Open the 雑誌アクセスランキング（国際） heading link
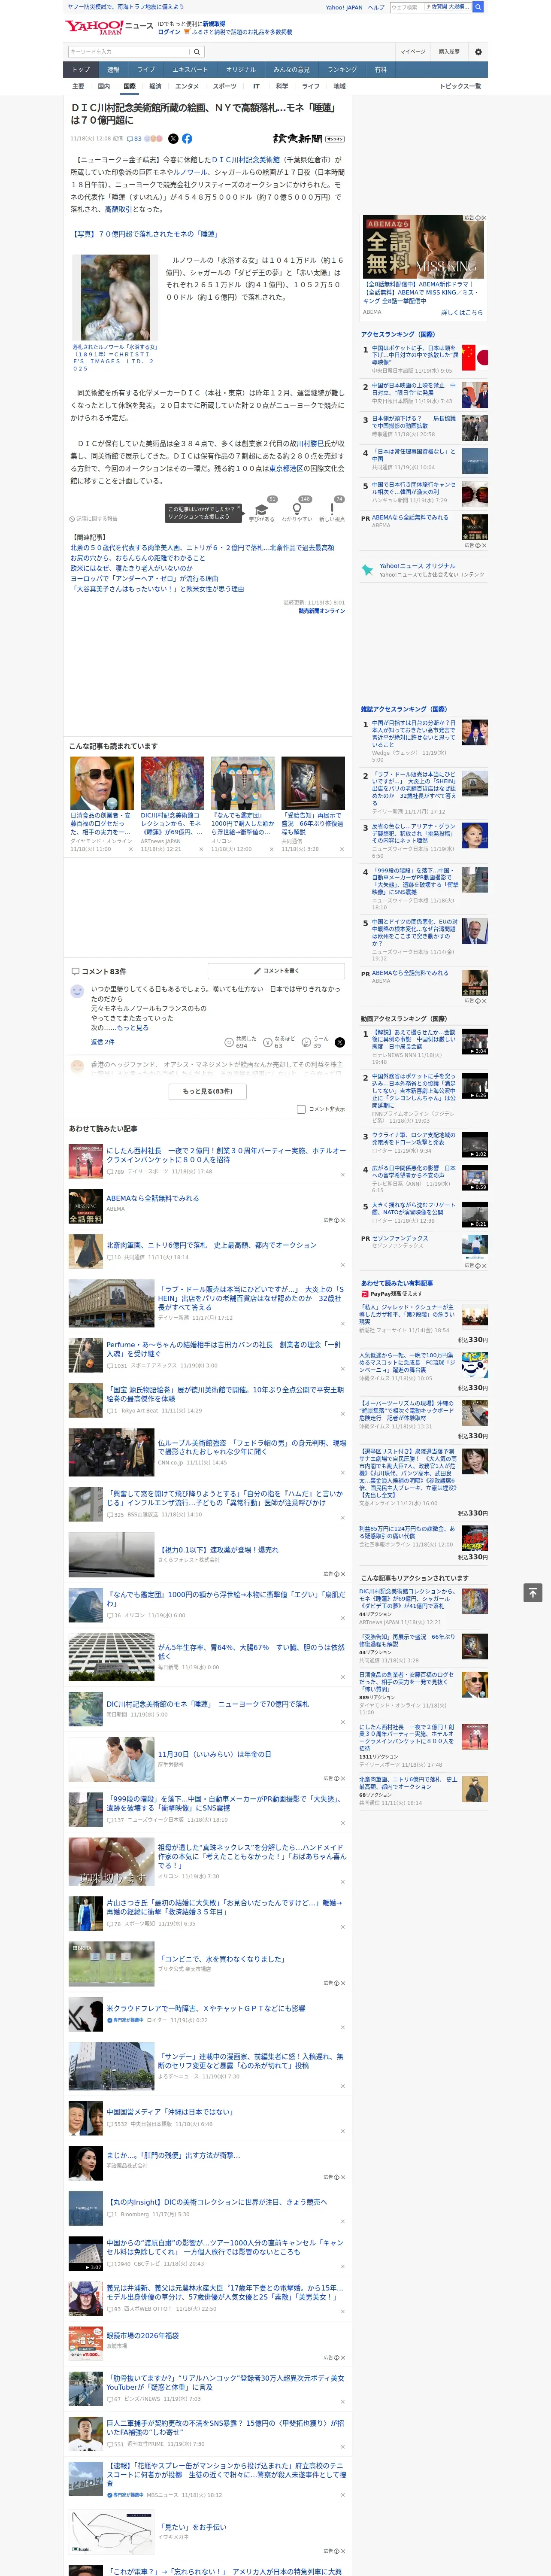This screenshot has height=2576, width=551. coord(404,709)
